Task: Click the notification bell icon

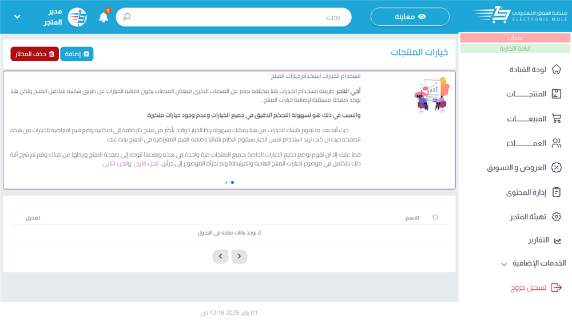Action: pyautogui.click(x=104, y=17)
